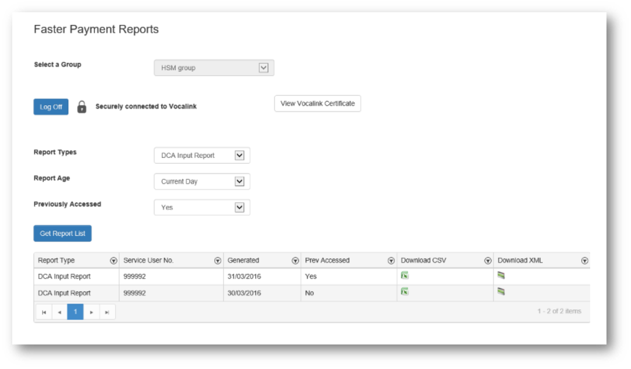Go to the next page of results
Viewport: 631px width, 369px height.
91,312
